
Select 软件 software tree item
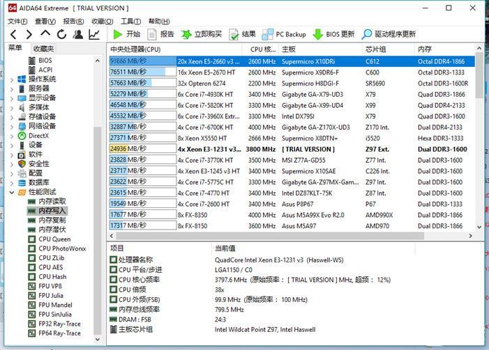[x=30, y=154]
